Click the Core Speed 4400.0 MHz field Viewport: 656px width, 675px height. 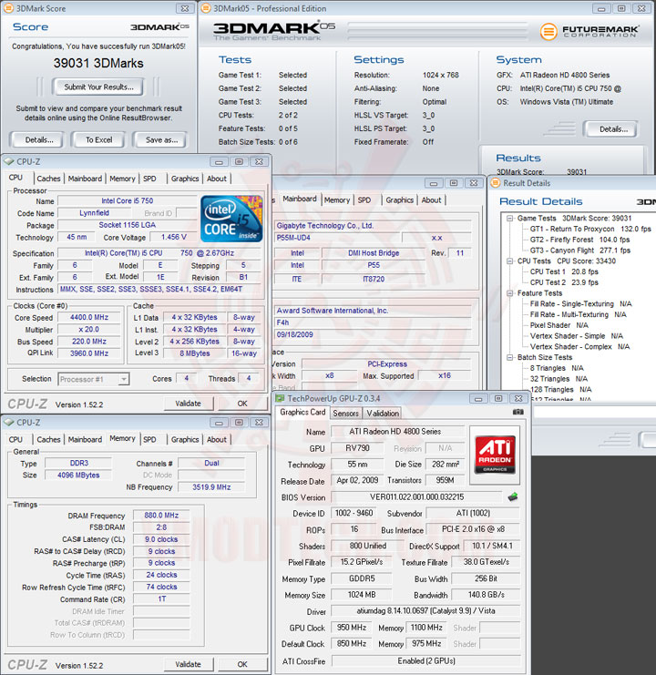[x=89, y=317]
